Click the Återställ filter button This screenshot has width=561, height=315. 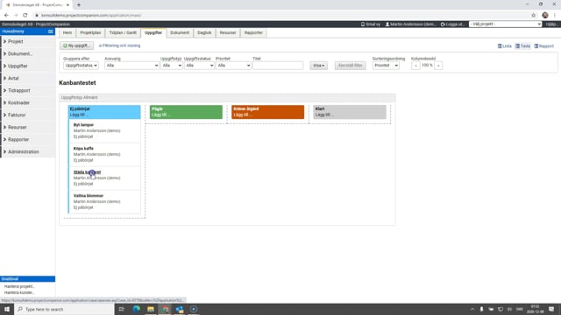point(351,66)
